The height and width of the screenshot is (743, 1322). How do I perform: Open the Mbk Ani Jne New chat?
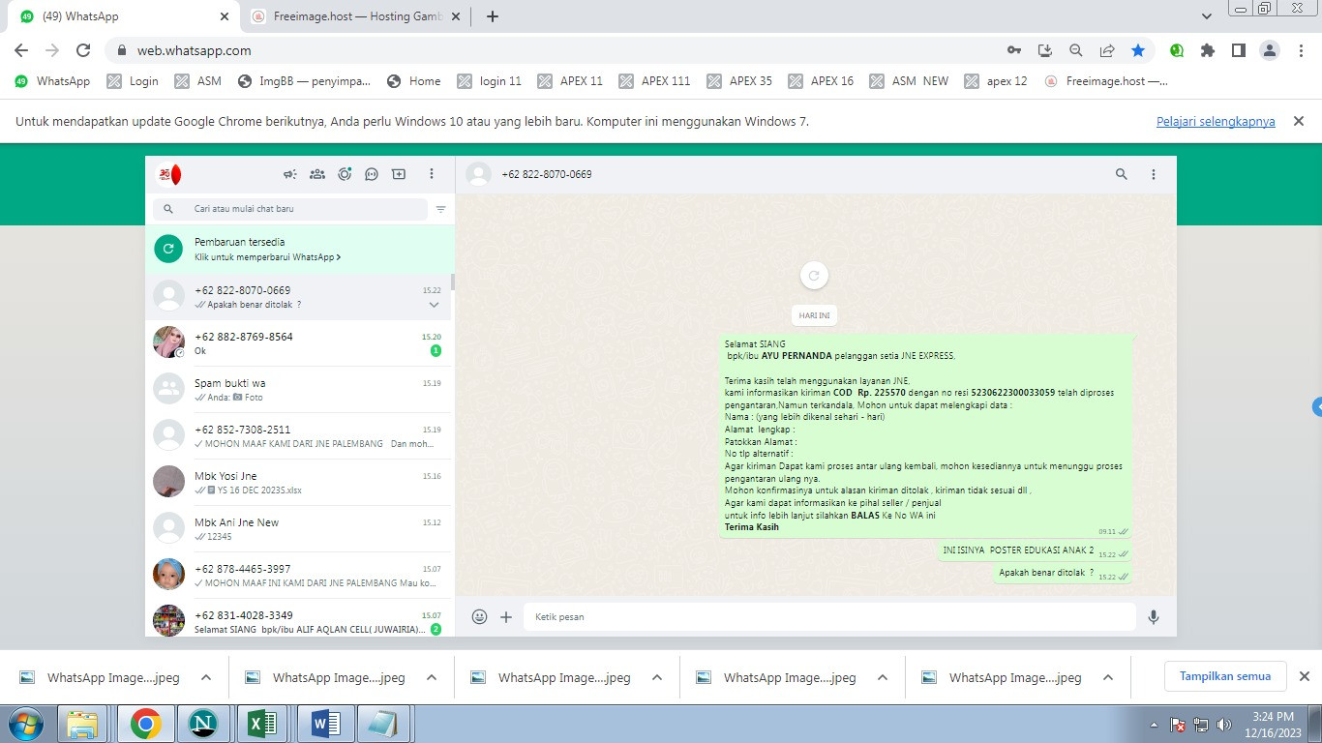pos(299,529)
